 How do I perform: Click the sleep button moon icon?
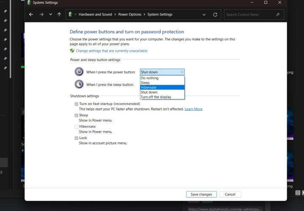79,84
